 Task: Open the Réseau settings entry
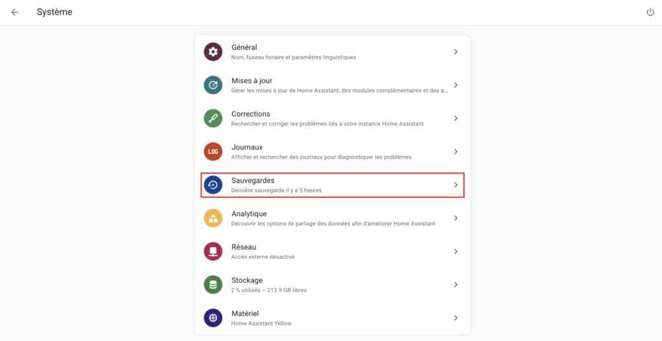[333, 252]
